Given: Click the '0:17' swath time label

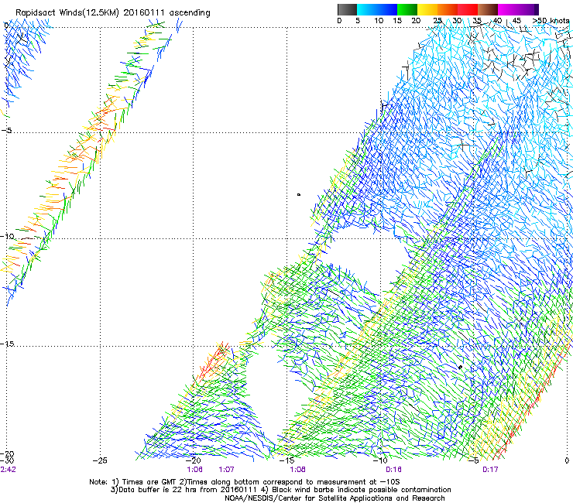Looking at the screenshot, I should pyautogui.click(x=490, y=470).
